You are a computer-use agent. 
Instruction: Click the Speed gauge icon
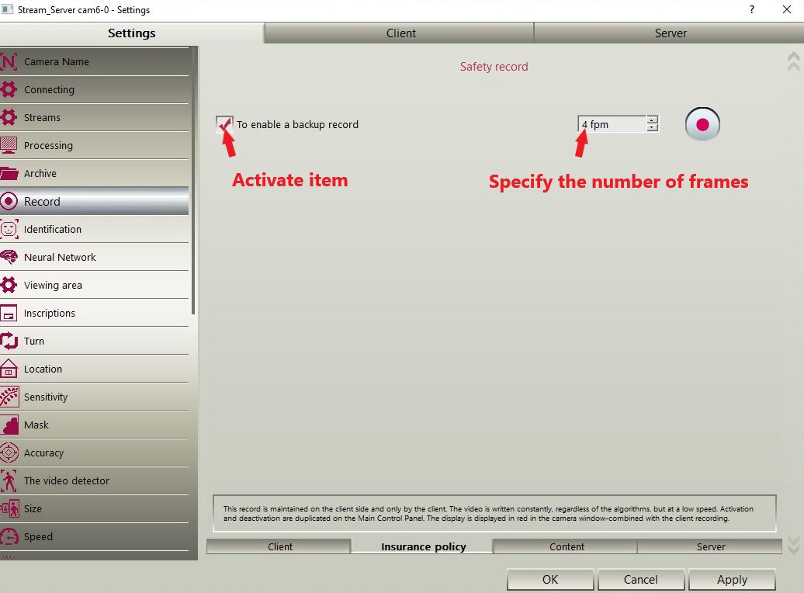coord(9,536)
